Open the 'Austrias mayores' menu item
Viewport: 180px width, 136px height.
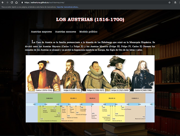click(x=41, y=32)
